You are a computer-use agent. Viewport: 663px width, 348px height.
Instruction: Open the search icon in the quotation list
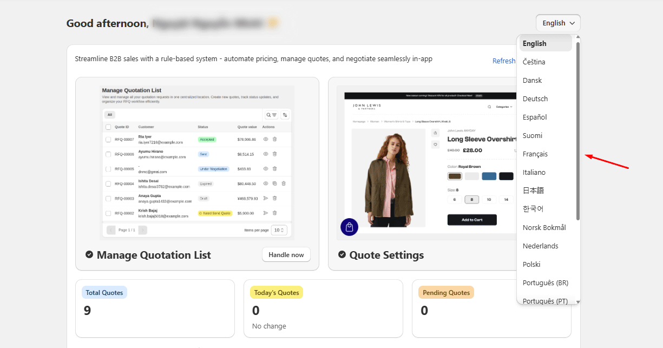coord(268,115)
